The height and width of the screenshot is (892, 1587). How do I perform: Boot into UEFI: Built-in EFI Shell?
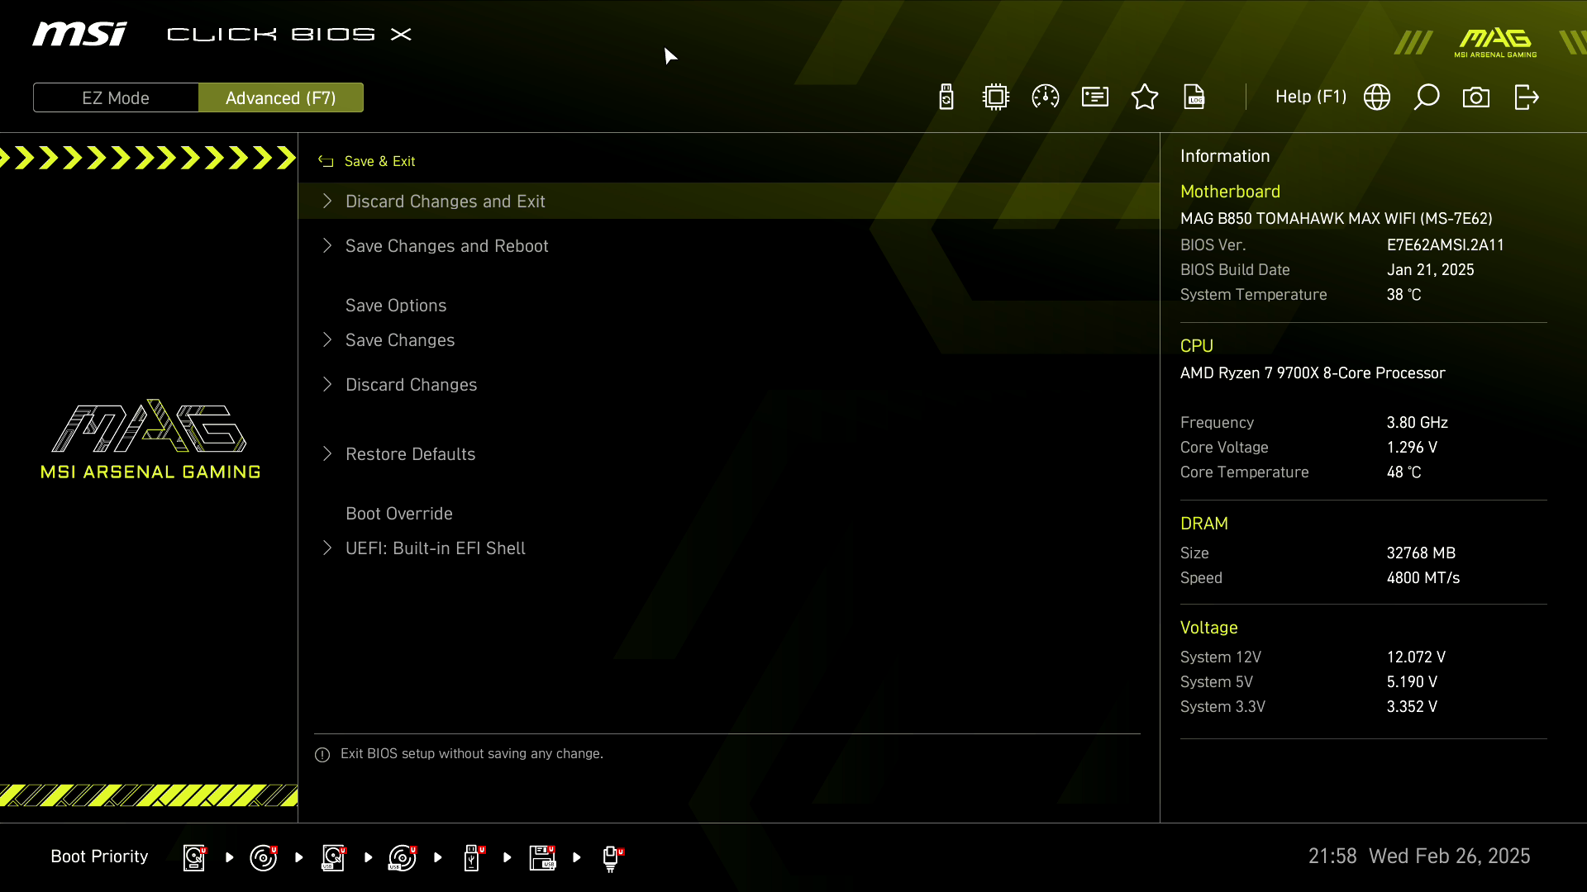pyautogui.click(x=435, y=548)
